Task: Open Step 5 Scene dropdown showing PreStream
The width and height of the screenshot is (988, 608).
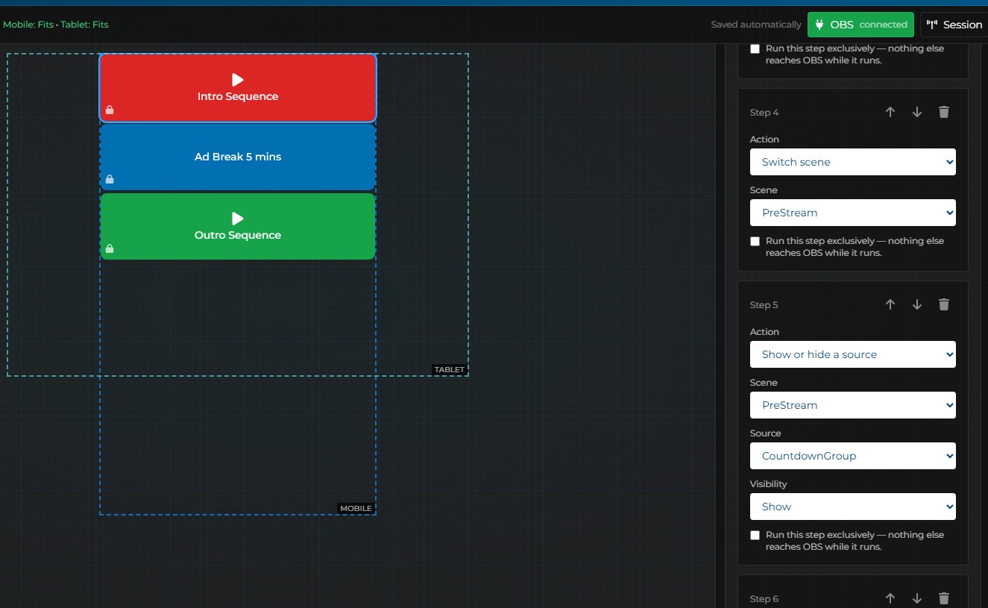Action: point(853,405)
